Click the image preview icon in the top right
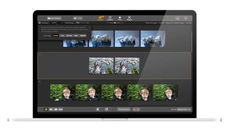The width and height of the screenshot is (231, 128). pyautogui.click(x=177, y=18)
